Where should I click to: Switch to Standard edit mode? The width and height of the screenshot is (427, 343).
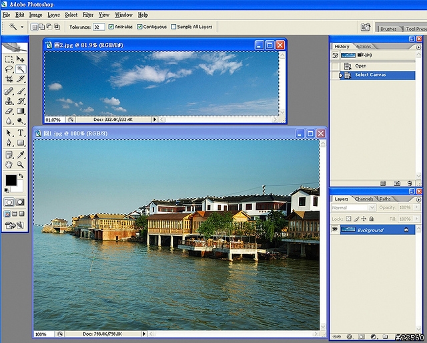coord(9,202)
